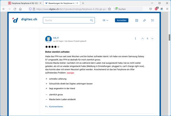
Task: Open the Adi_Fr profile link
Action: 56,38
